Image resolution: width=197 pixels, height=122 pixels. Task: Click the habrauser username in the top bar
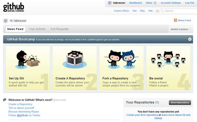pyautogui.click(x=119, y=3)
